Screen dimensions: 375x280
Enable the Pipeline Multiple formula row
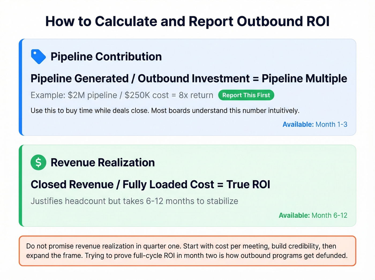[189, 78]
